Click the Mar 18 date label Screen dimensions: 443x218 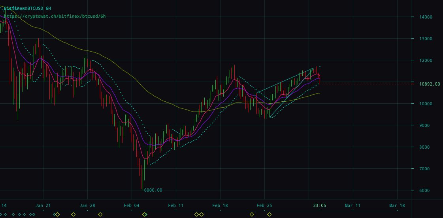[x=397, y=205]
